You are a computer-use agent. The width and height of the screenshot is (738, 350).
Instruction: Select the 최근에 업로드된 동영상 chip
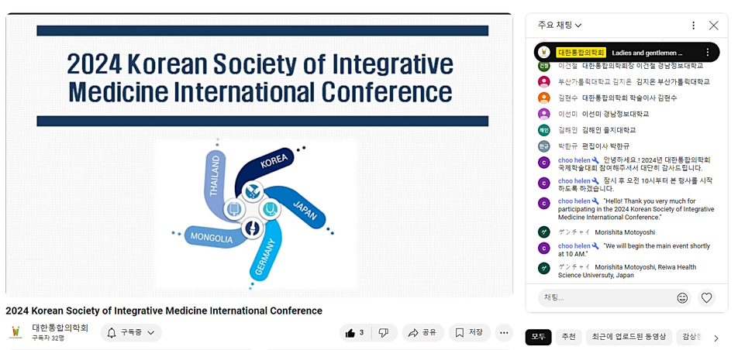click(628, 337)
